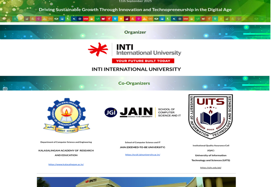The height and width of the screenshot is (187, 276).
Task: Click 'Department of Computer Science and Engineering' text
Action: tap(66, 142)
